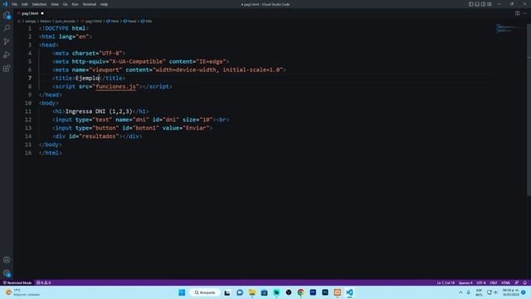Open the Customize Layout icon
The image size is (531, 299).
[x=490, y=4]
